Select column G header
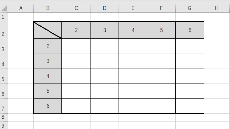 coord(190,8)
